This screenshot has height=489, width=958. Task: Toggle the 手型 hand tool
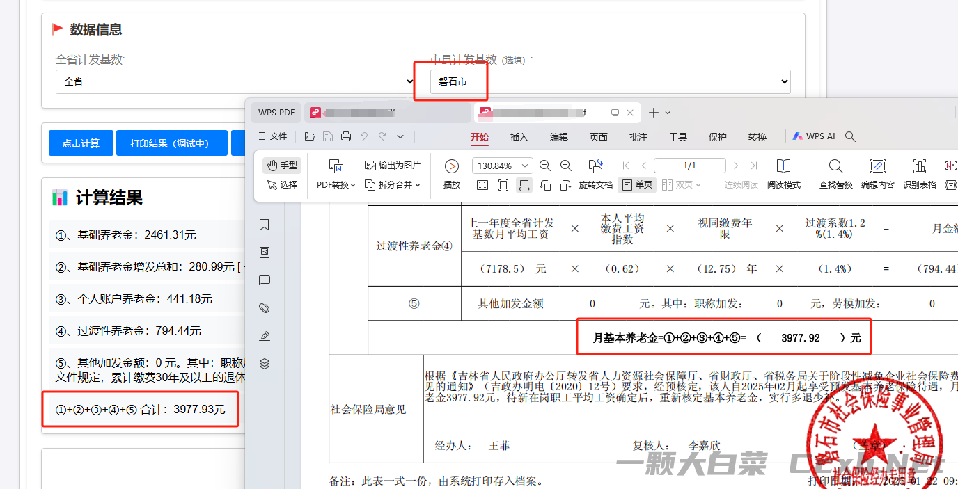click(x=282, y=166)
